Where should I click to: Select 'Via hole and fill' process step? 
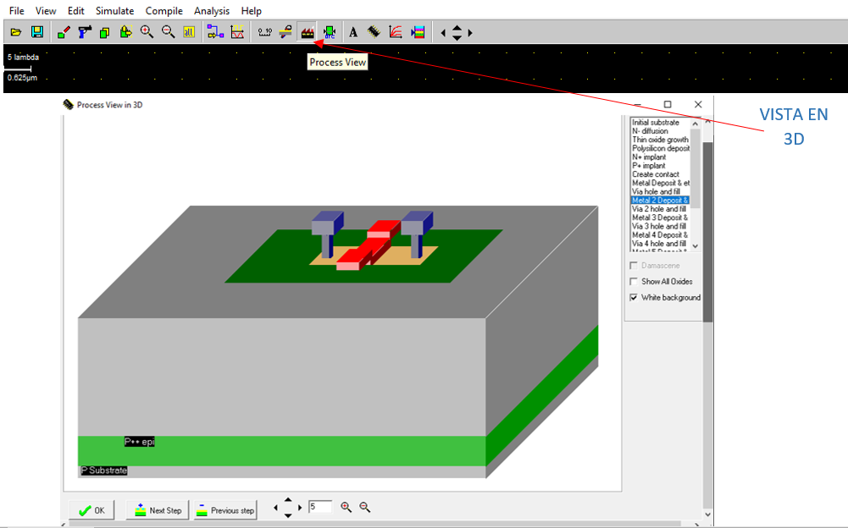[660, 192]
